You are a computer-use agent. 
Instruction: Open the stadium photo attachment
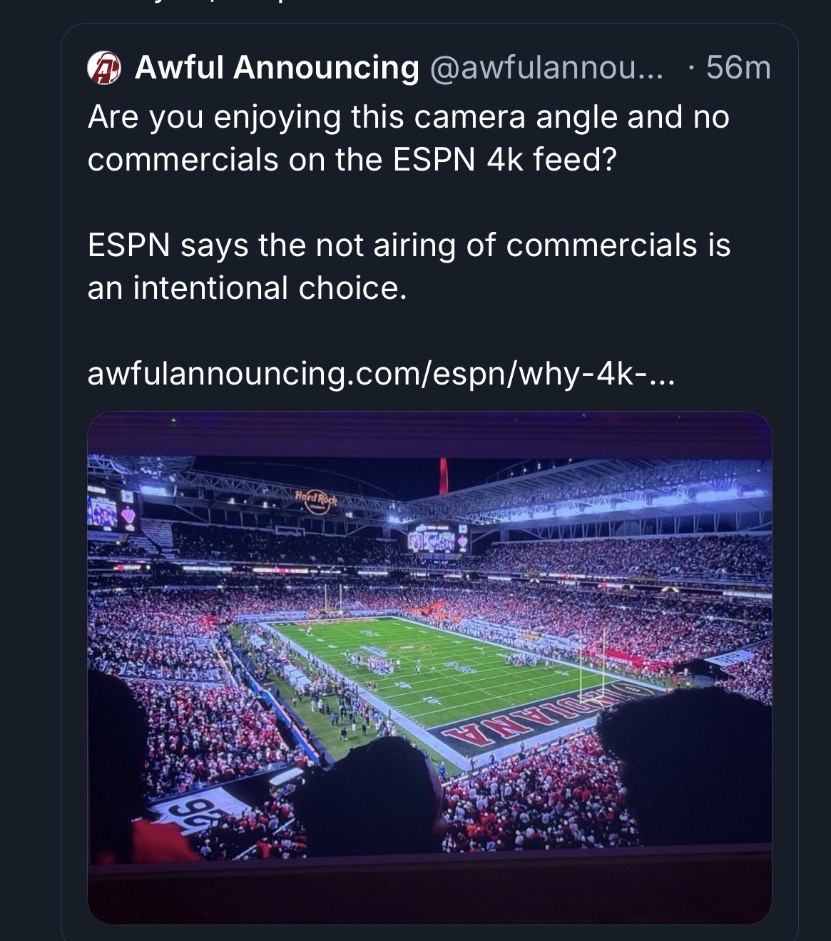[429, 667]
